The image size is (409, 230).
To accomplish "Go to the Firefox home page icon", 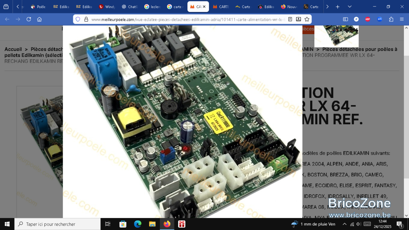I will click(x=40, y=19).
